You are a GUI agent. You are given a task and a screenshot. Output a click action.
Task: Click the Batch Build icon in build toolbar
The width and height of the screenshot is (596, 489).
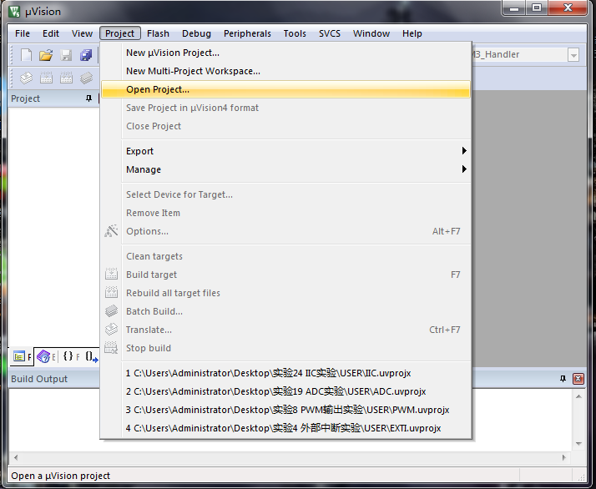(86, 78)
